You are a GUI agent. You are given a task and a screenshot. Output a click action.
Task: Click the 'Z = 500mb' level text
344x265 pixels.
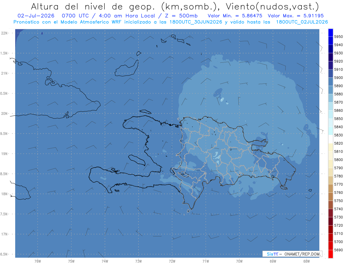coord(181,16)
